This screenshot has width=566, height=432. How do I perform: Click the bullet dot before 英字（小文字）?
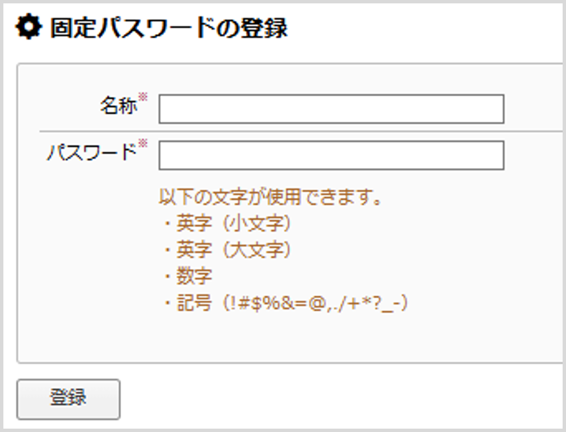167,224
